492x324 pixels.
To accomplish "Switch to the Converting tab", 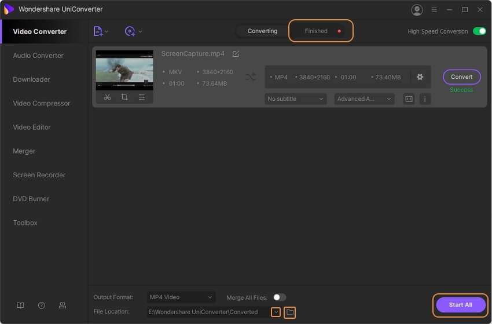I will pyautogui.click(x=262, y=31).
